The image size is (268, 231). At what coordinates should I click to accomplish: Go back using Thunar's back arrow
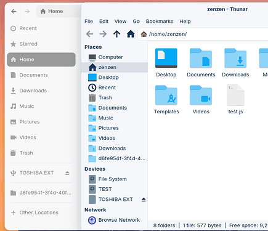click(89, 34)
